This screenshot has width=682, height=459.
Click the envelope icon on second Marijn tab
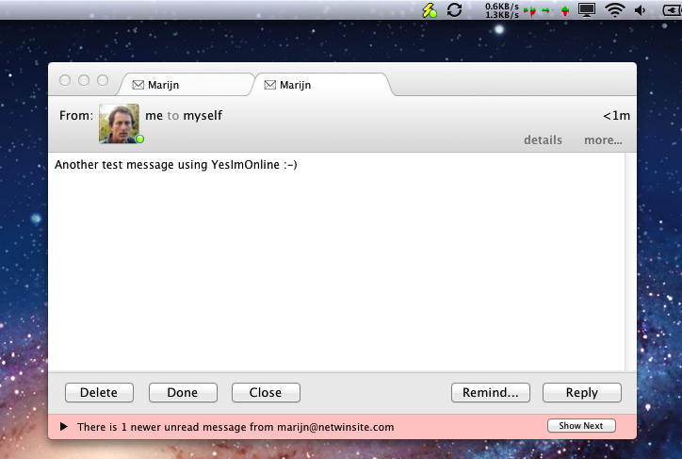pyautogui.click(x=269, y=85)
